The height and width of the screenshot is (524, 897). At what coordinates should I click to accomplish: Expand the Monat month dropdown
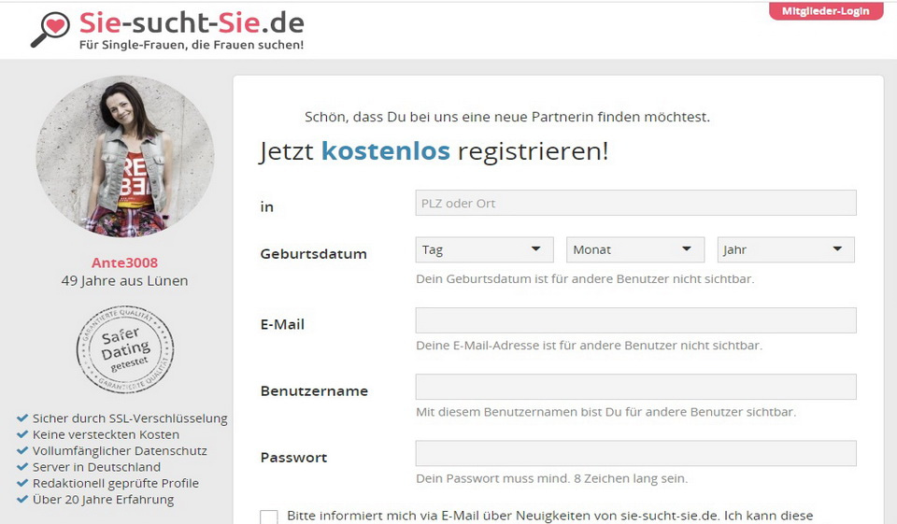click(635, 249)
